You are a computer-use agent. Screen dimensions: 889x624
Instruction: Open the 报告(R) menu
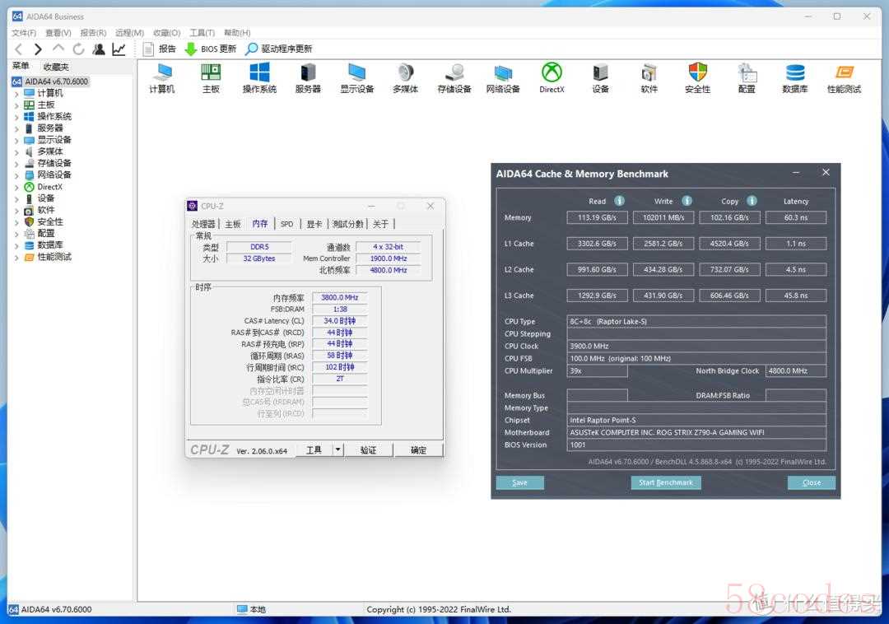93,33
